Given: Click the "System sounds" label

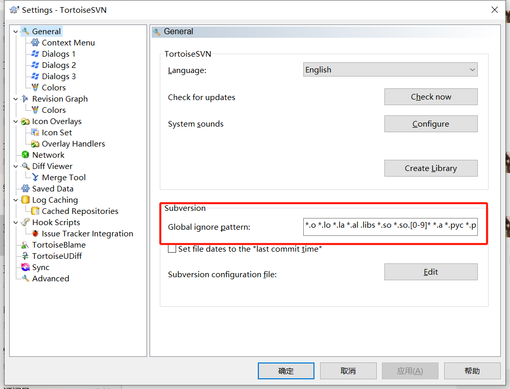Looking at the screenshot, I should click(196, 124).
